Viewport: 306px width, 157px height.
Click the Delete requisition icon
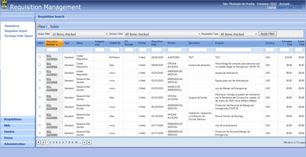[49, 26]
